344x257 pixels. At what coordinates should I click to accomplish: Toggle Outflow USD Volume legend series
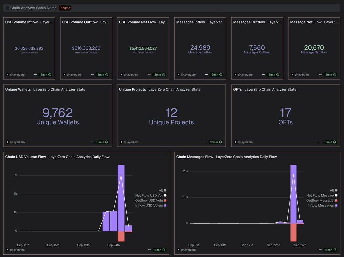[x=151, y=201]
